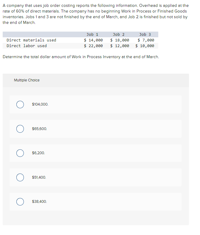The height and width of the screenshot is (235, 200).
Task: Mark the $6,200 option radio circle
Action: point(20,153)
